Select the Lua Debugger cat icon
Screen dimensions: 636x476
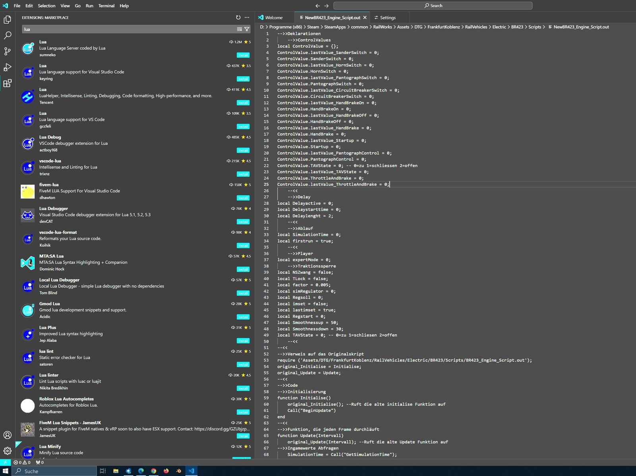click(x=28, y=215)
